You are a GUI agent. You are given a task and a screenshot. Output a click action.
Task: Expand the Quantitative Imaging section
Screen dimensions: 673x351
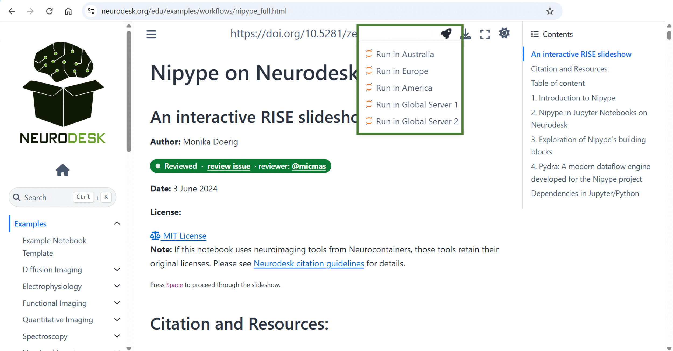pyautogui.click(x=117, y=320)
